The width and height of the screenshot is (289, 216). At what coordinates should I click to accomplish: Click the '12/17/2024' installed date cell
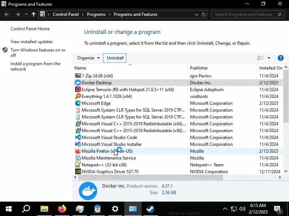pos(270,172)
